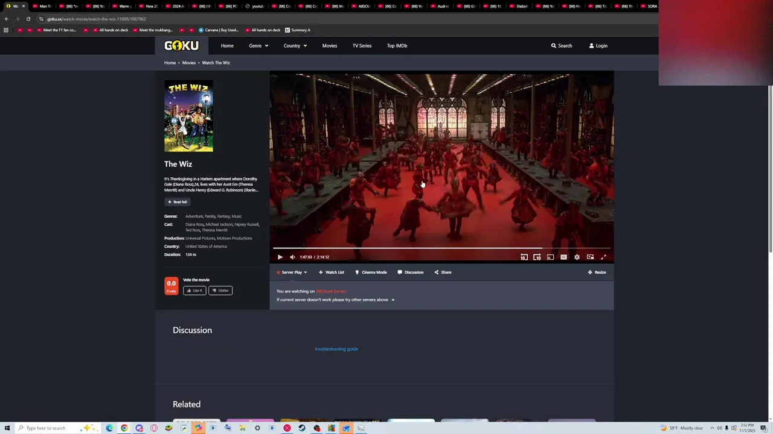Enable picture-in-picture mode
Screen dimensions: 773x434
coord(590,257)
